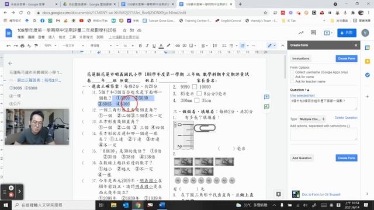View the cloud save status

click(139, 30)
